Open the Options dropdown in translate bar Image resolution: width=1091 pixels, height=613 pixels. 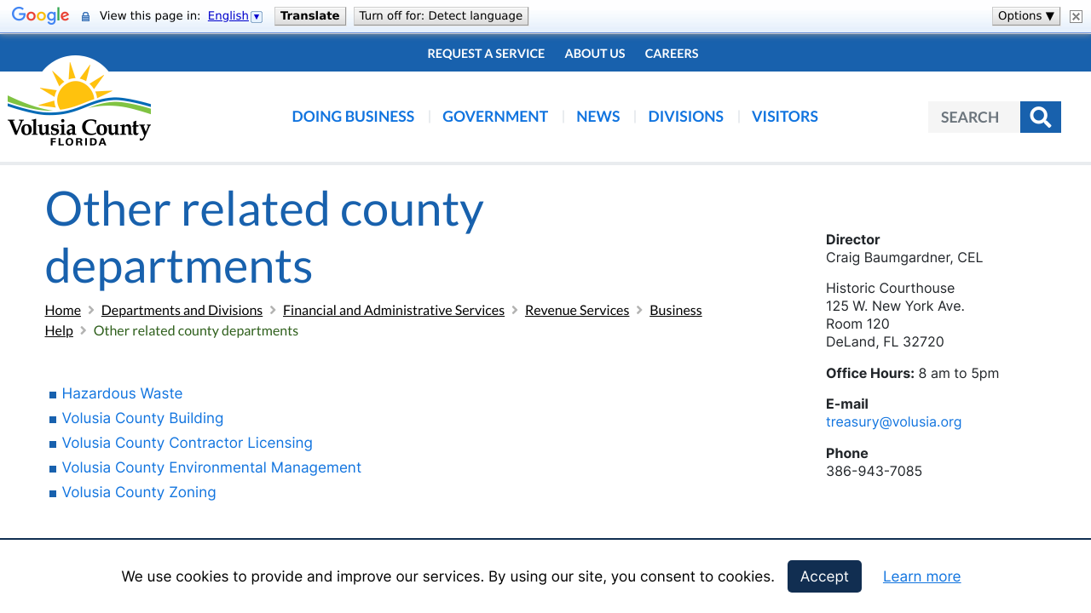coord(1026,16)
